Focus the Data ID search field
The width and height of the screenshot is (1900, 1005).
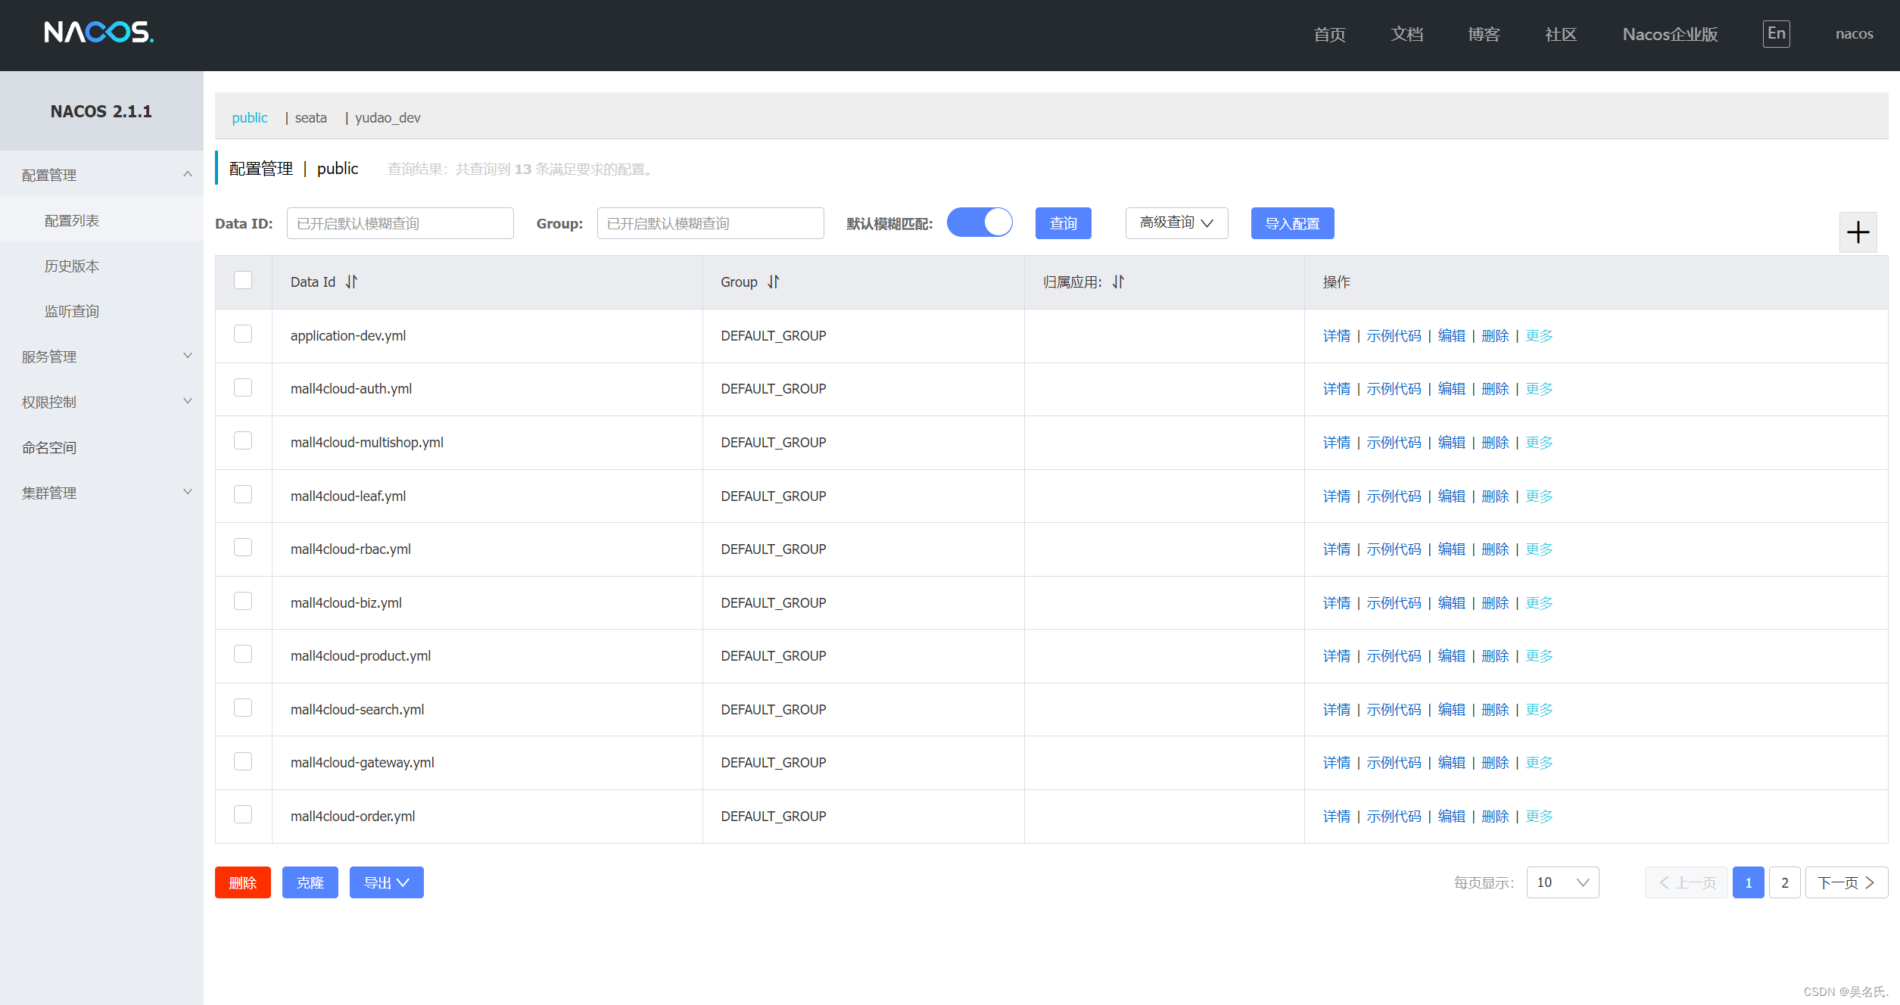pyautogui.click(x=400, y=222)
